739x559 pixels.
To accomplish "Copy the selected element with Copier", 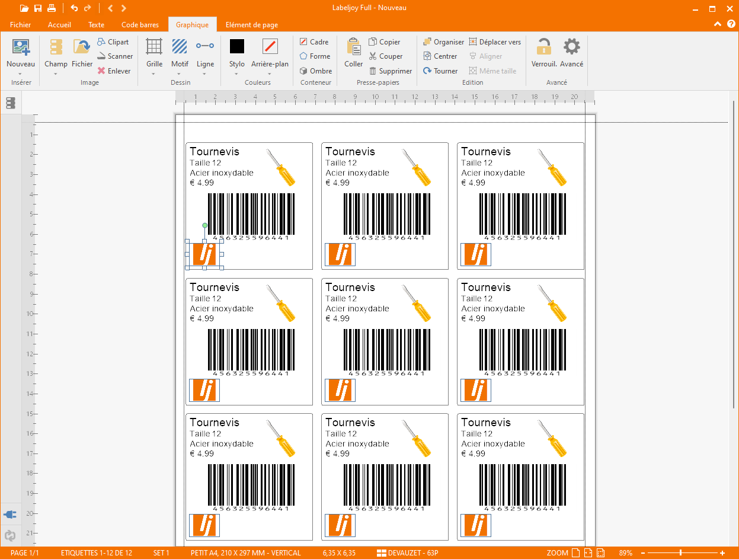I will pyautogui.click(x=385, y=42).
